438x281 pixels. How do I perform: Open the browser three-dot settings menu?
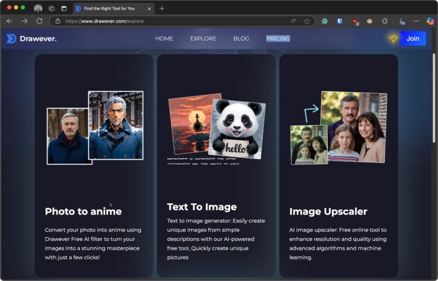point(416,21)
